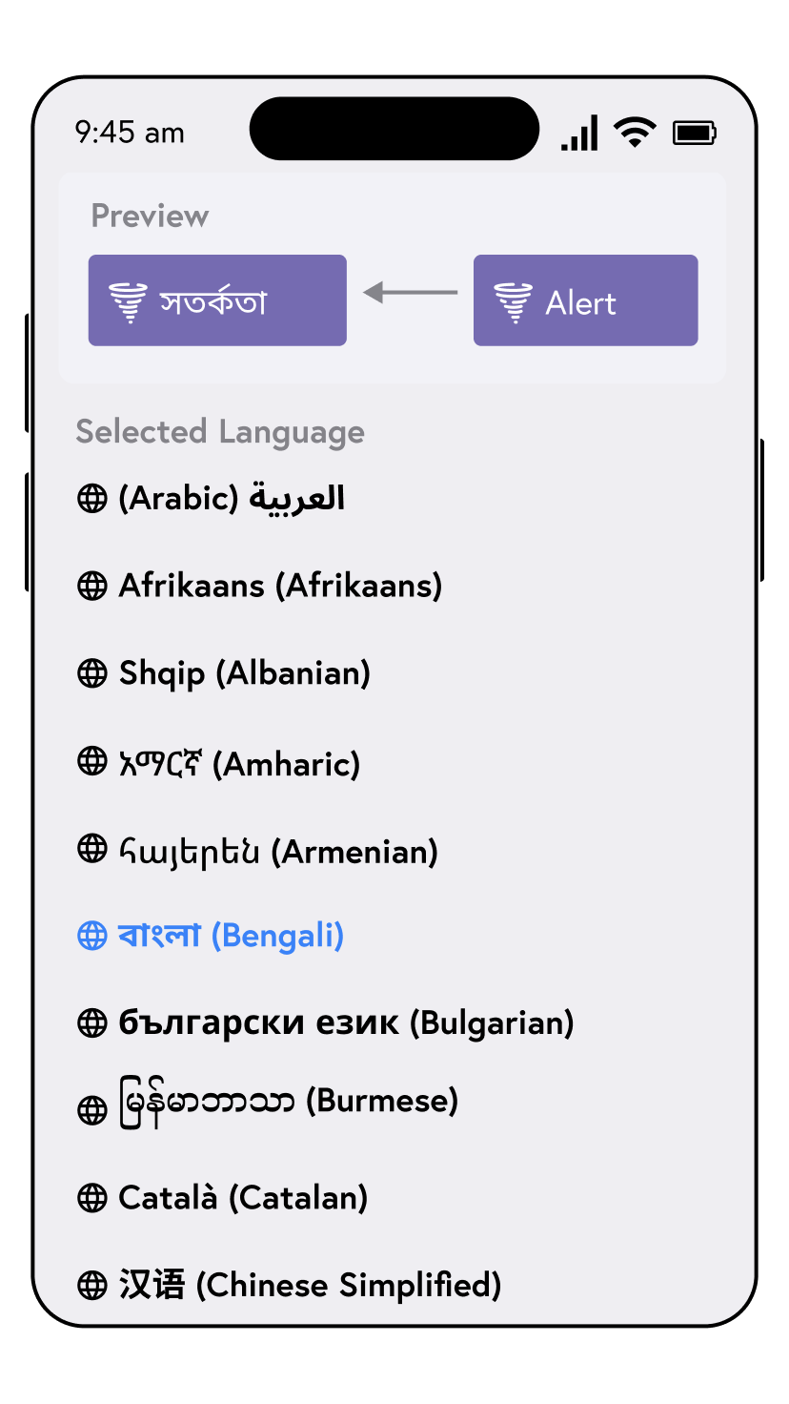This screenshot has width=789, height=1404.
Task: Click globe icon beside Chinese Simplified
Action: tap(91, 1286)
